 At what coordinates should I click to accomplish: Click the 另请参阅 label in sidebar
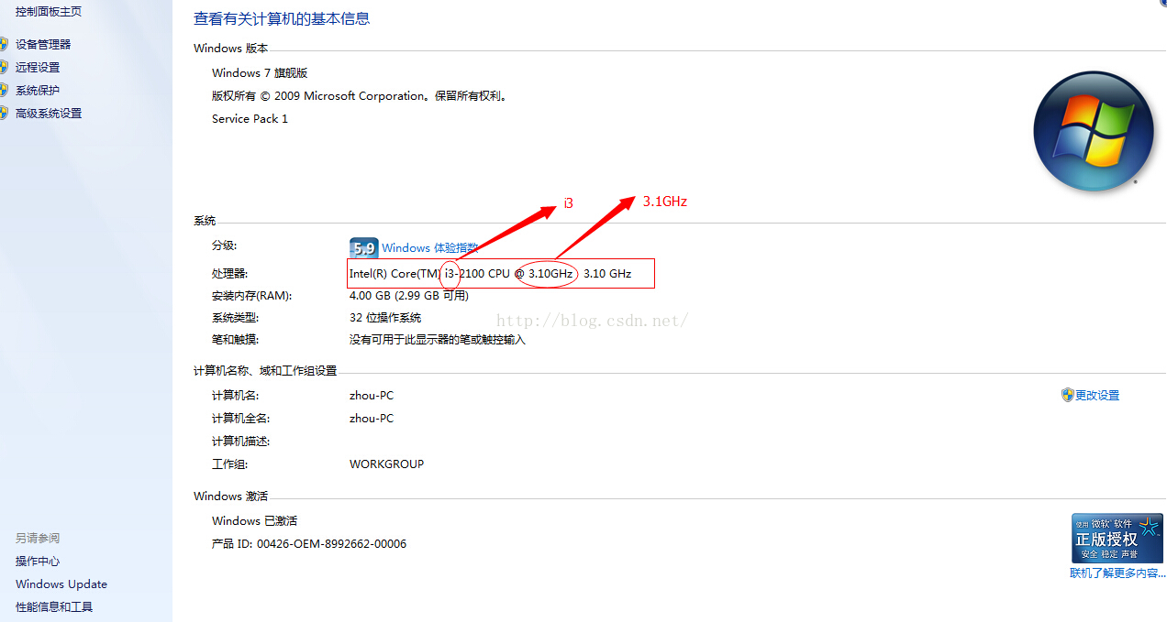[38, 539]
